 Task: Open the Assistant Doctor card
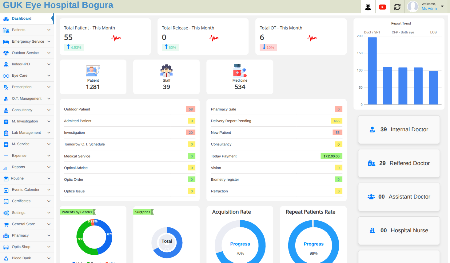click(399, 197)
